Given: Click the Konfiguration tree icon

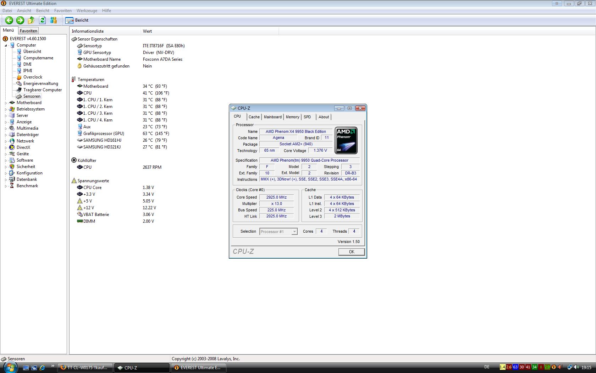Looking at the screenshot, I should tap(12, 173).
